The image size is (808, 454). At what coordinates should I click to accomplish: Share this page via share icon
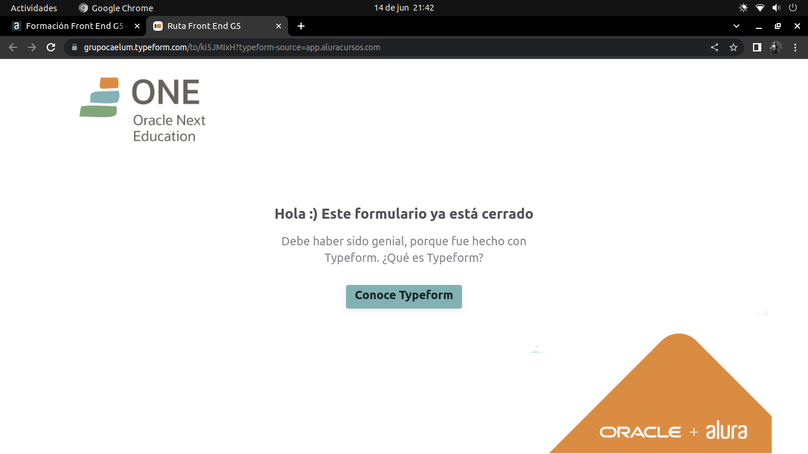715,47
